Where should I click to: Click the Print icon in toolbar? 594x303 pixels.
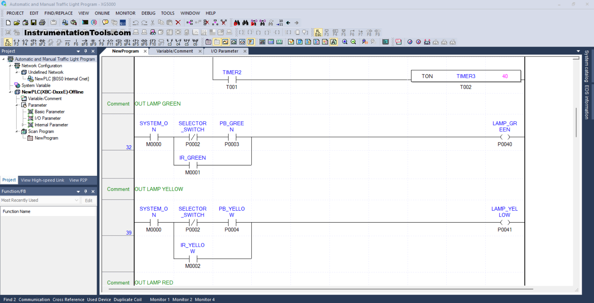tap(42, 23)
